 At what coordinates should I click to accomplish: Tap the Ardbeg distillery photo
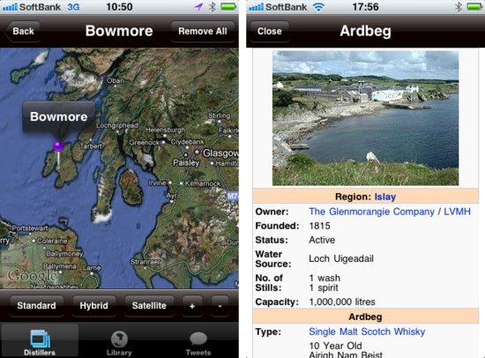[x=365, y=118]
